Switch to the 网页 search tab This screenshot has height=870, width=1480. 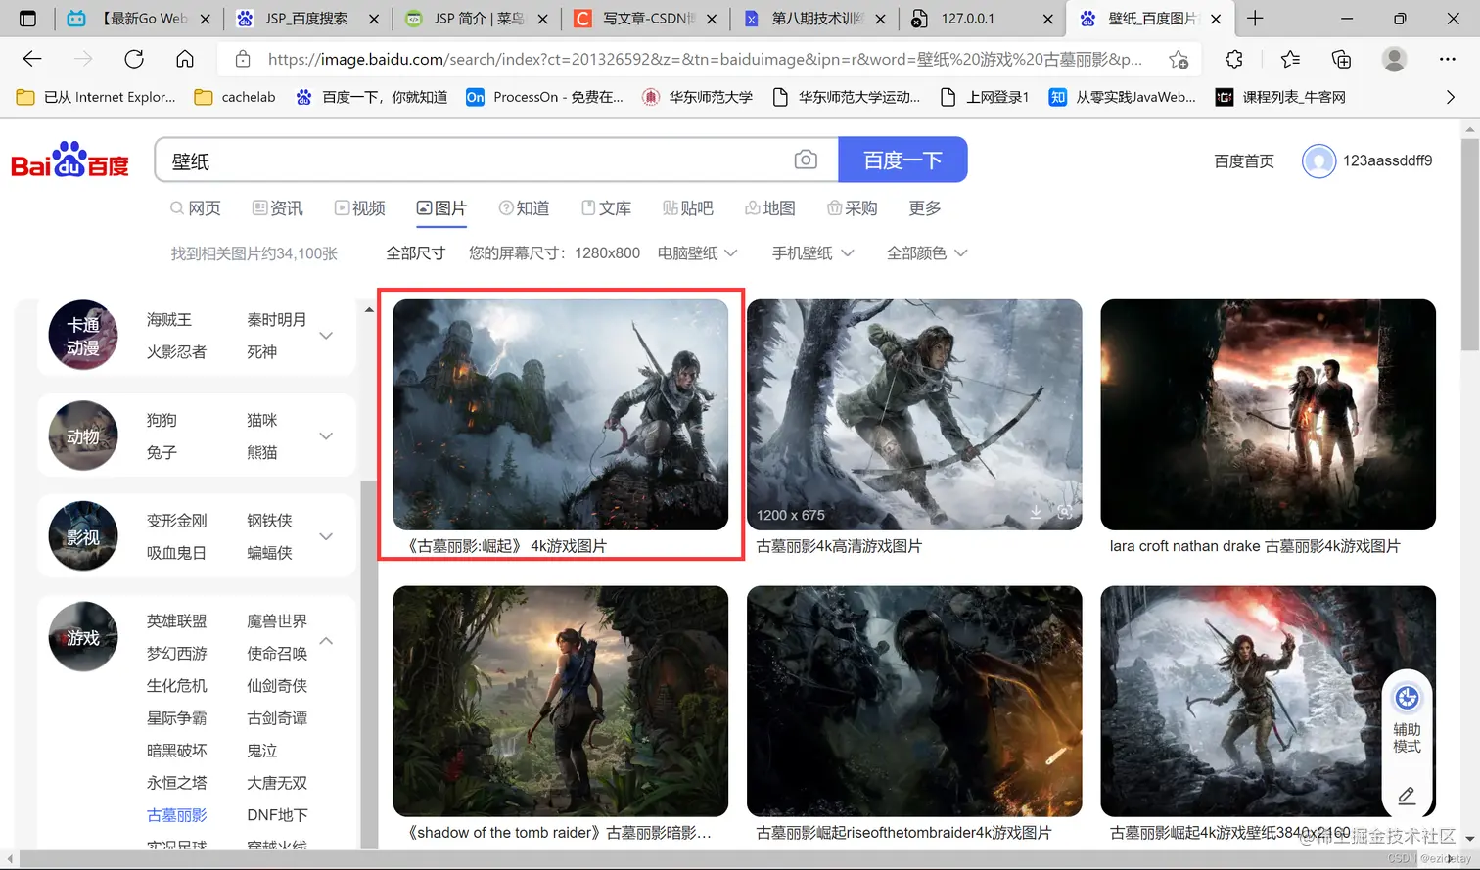pyautogui.click(x=196, y=208)
